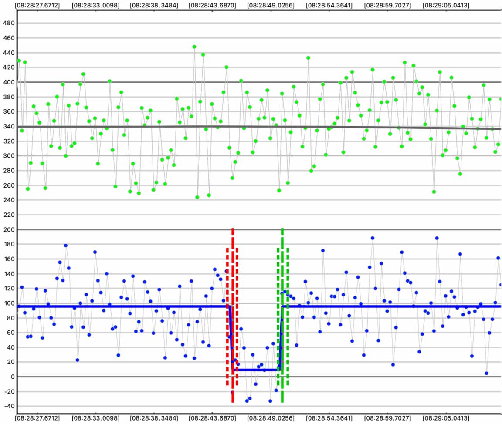Click y-axis label 340

click(x=9, y=126)
